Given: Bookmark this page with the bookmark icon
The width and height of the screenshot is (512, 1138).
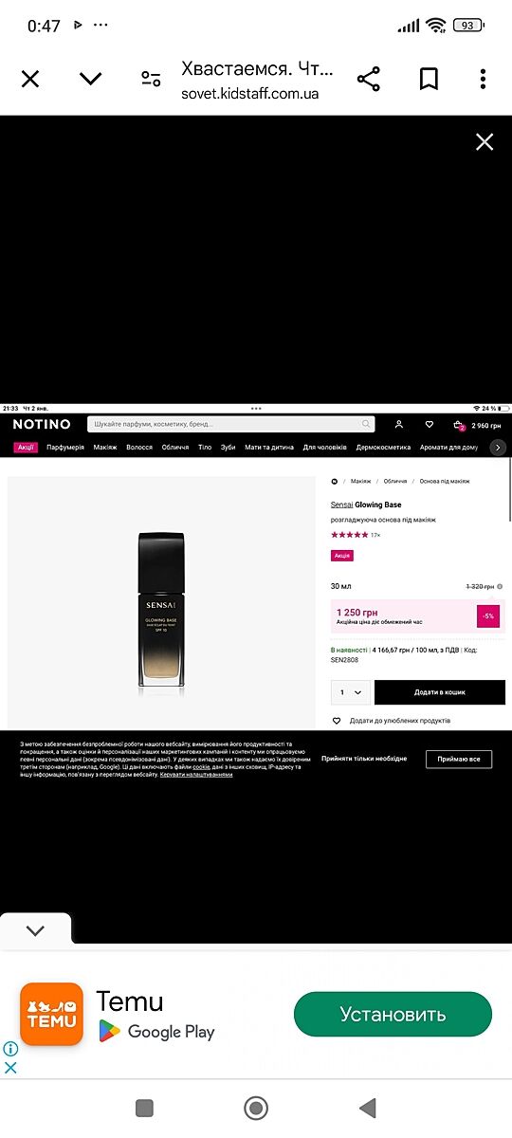Looking at the screenshot, I should tap(429, 79).
